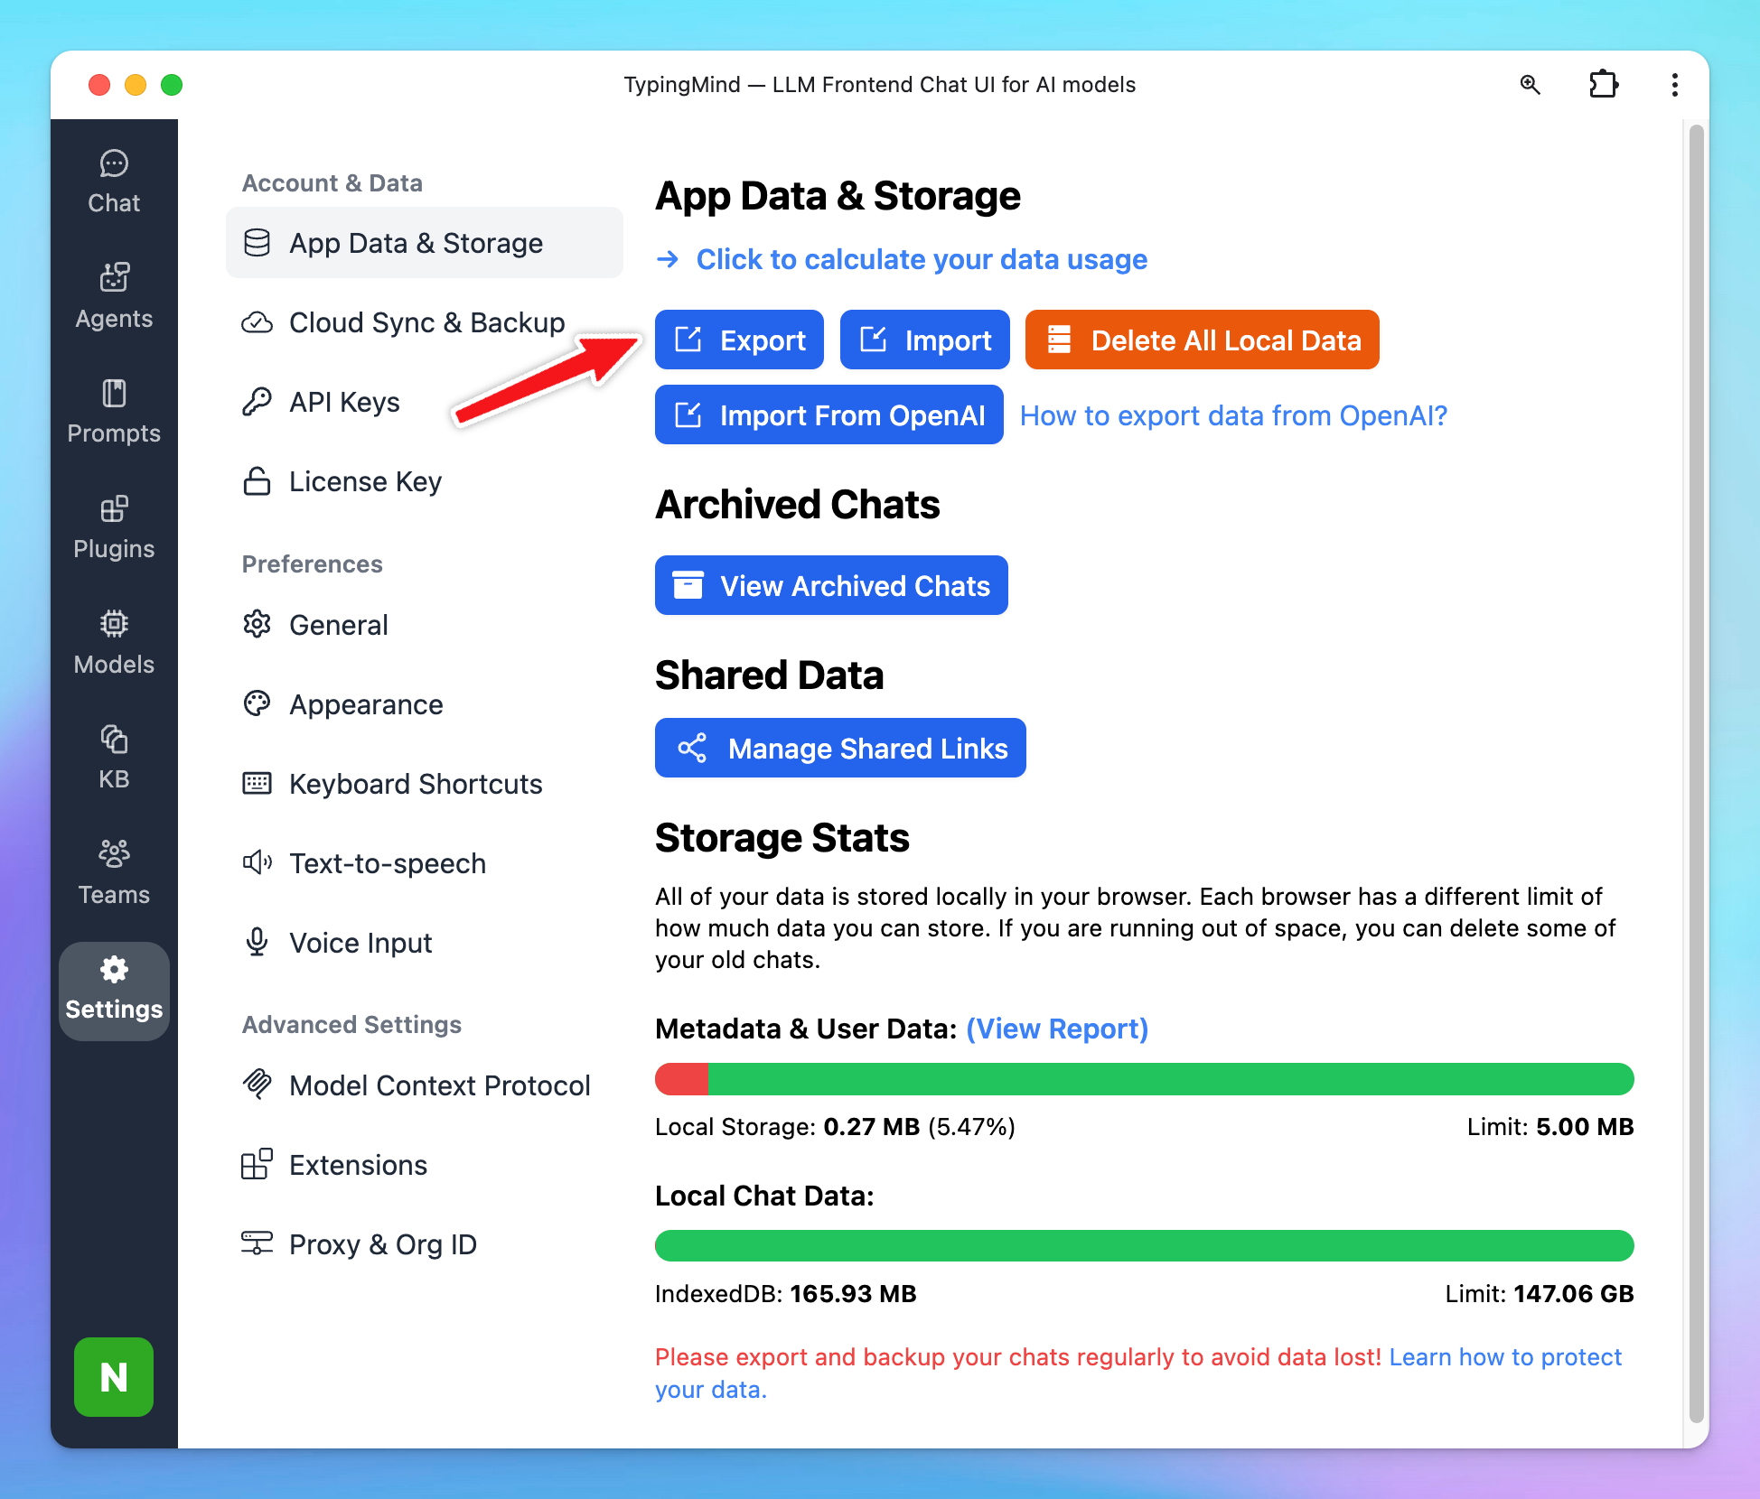Open the Chat section in sidebar

click(x=114, y=182)
